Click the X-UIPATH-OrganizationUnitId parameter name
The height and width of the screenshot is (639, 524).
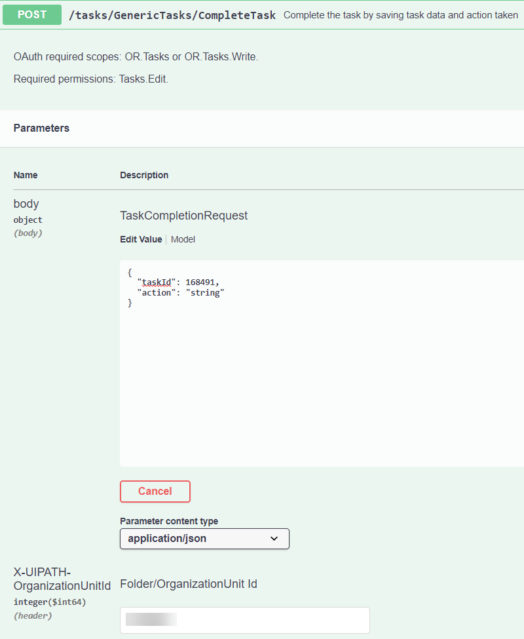click(x=62, y=579)
